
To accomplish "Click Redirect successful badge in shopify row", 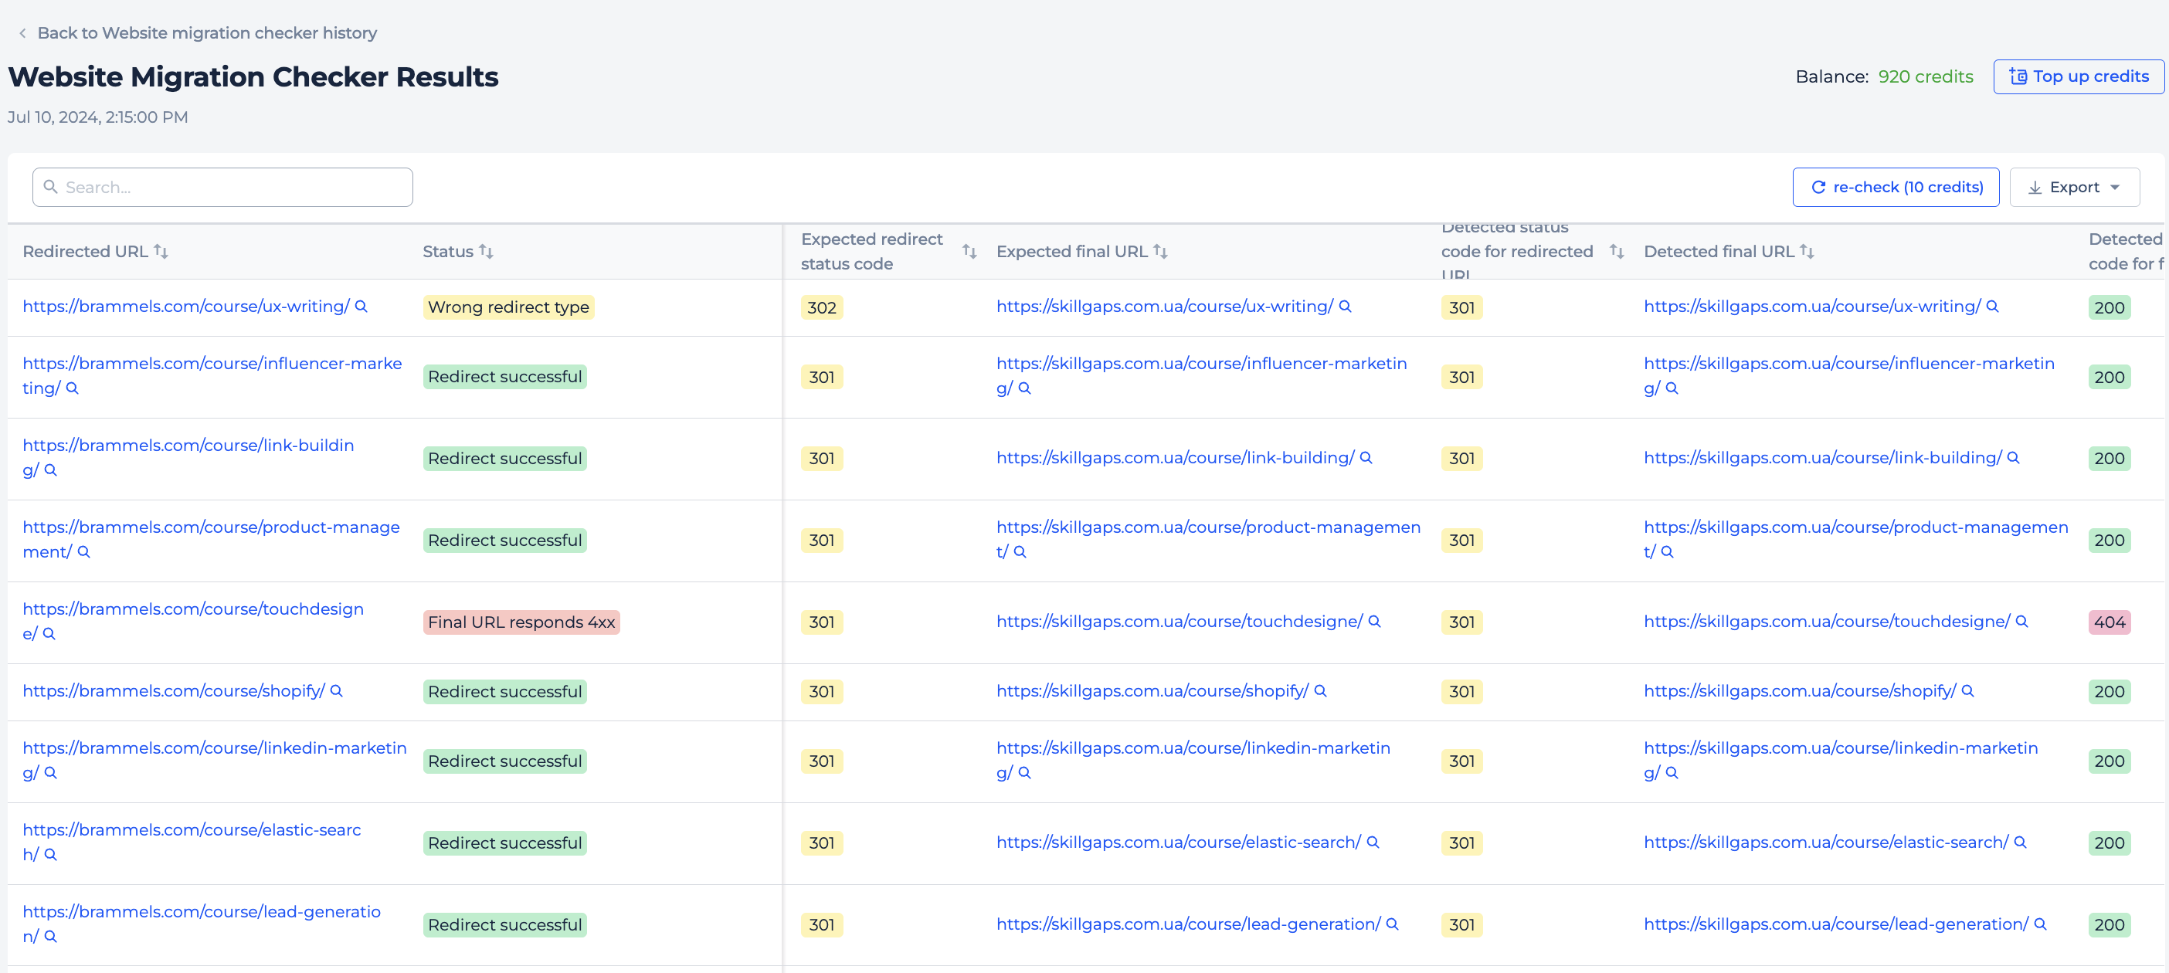I will (505, 692).
